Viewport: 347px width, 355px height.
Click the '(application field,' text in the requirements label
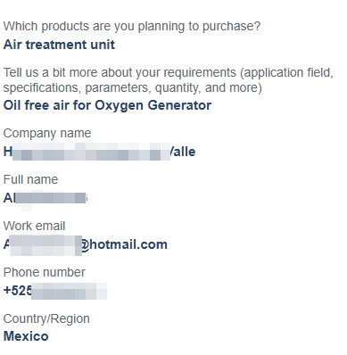tap(286, 73)
